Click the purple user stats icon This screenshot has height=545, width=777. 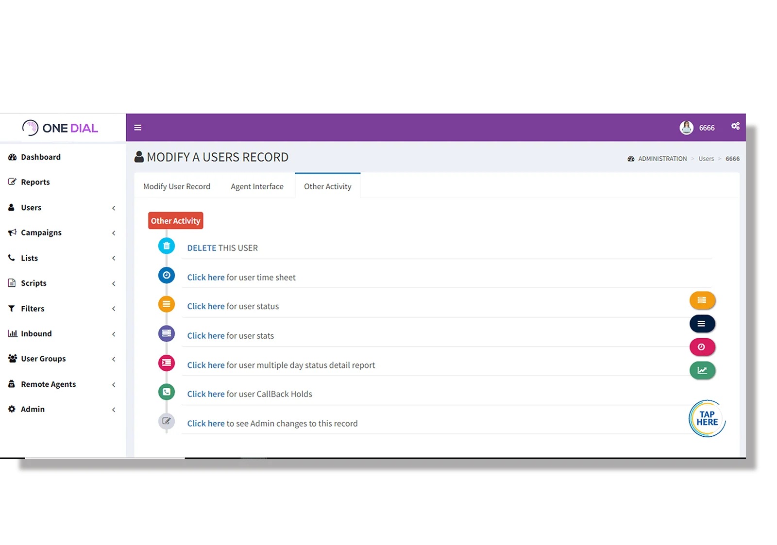(x=166, y=333)
